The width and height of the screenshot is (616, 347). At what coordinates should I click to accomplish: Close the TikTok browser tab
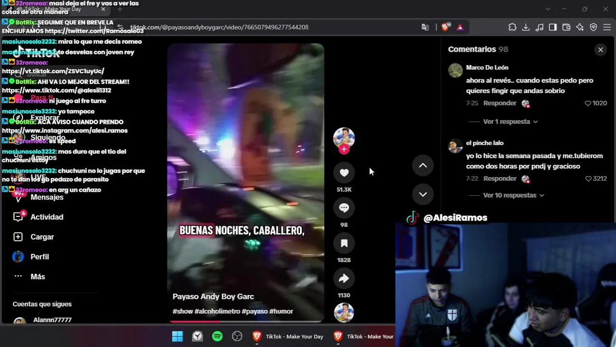[x=103, y=9]
